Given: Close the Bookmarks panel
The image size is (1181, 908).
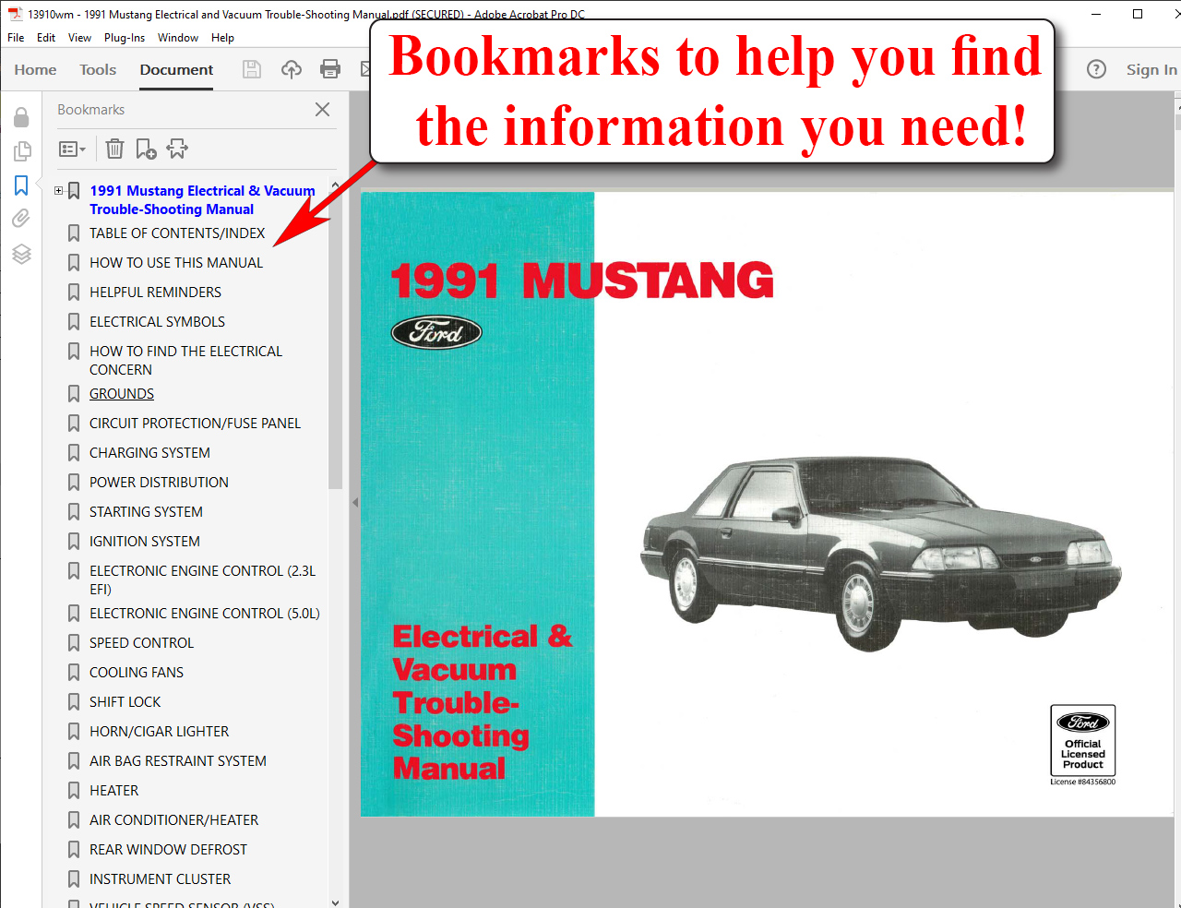Looking at the screenshot, I should click(322, 110).
